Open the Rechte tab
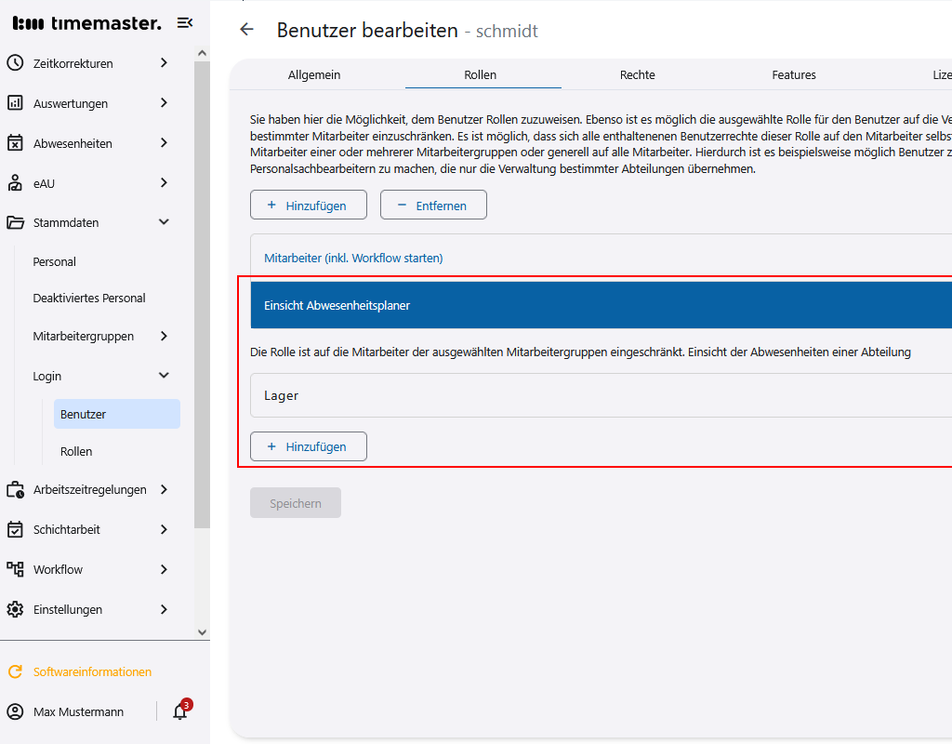 tap(637, 74)
